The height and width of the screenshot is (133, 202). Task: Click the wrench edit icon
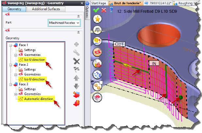click(76, 53)
